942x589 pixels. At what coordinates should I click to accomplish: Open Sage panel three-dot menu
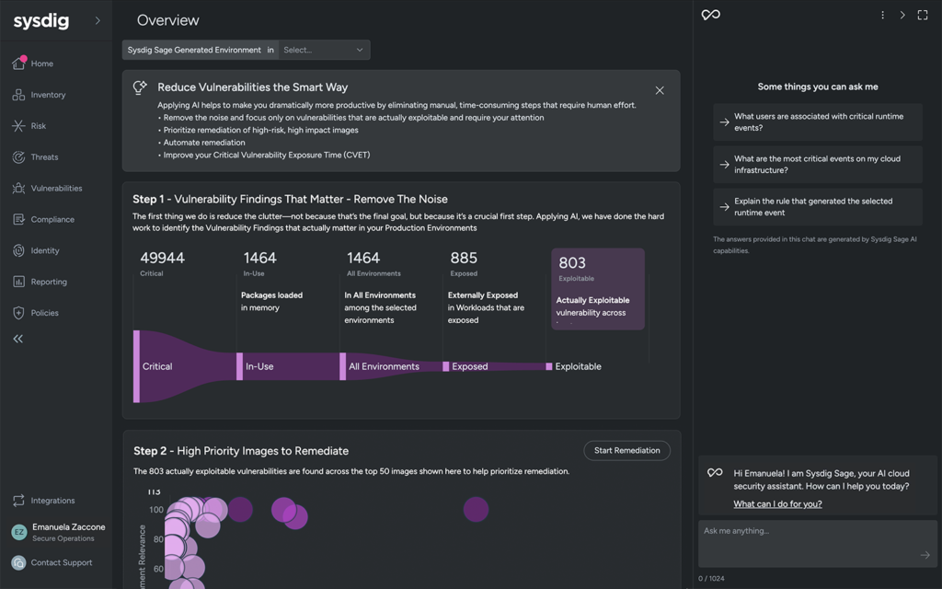[x=882, y=15]
